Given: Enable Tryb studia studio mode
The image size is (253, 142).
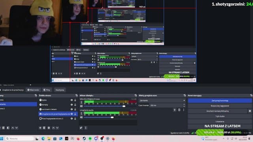Looking at the screenshot, I should pos(220,116).
